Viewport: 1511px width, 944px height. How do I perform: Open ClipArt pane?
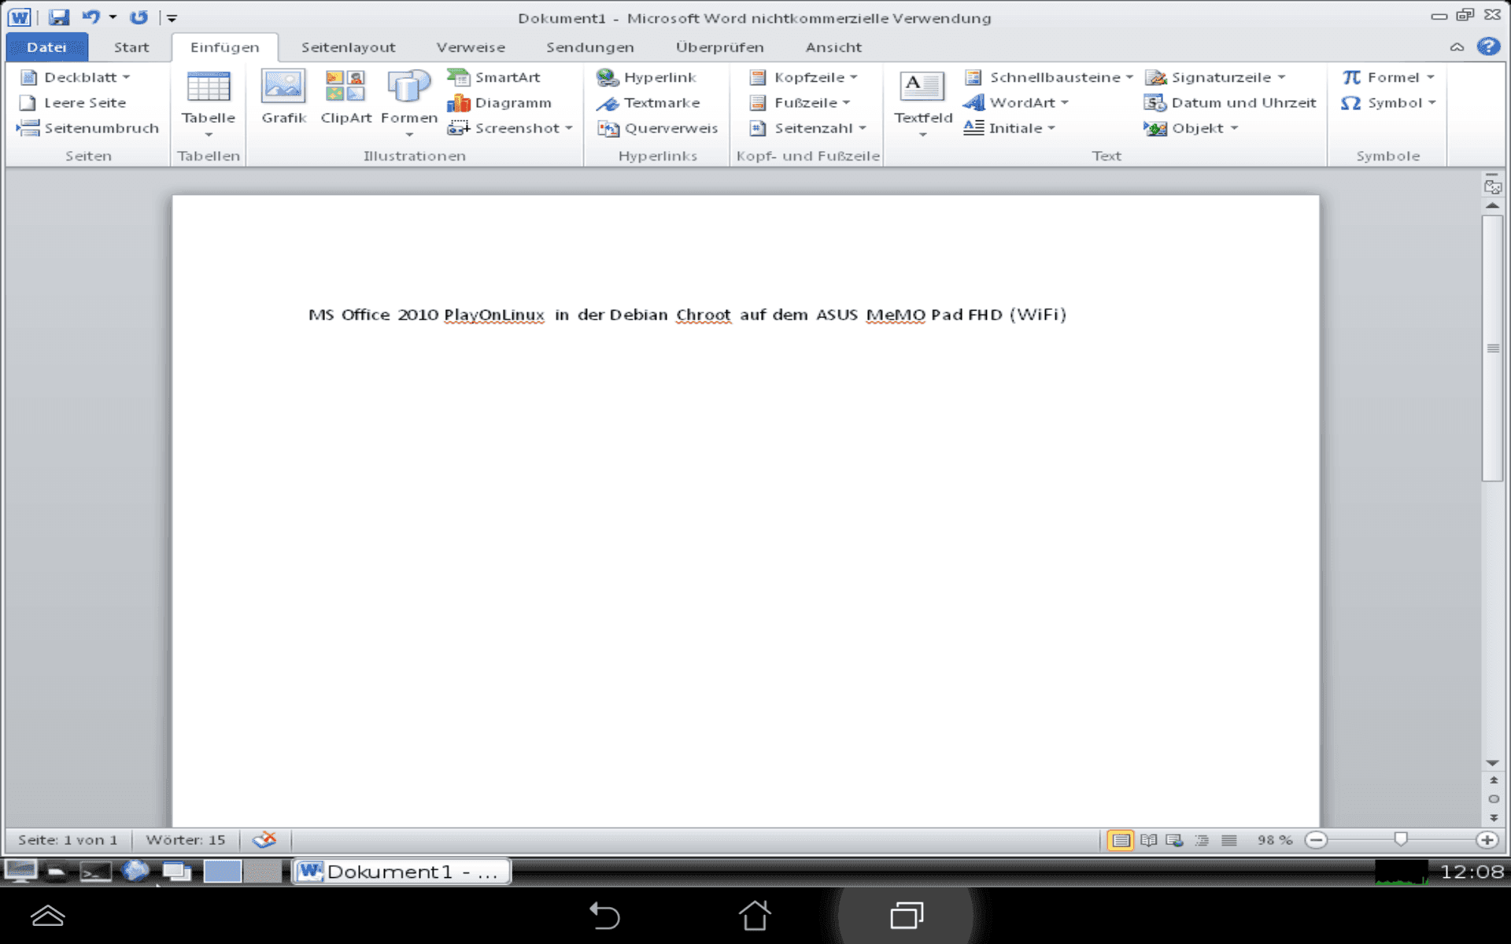click(345, 97)
